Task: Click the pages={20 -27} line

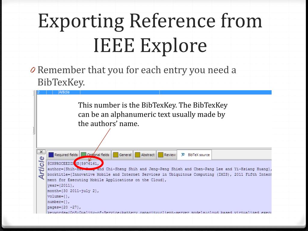Action: coord(64,207)
